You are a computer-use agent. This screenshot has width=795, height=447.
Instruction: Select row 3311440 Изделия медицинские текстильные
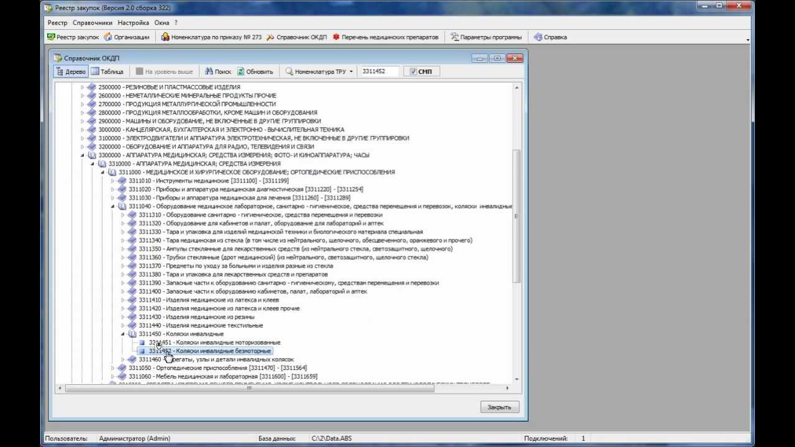pyautogui.click(x=201, y=325)
